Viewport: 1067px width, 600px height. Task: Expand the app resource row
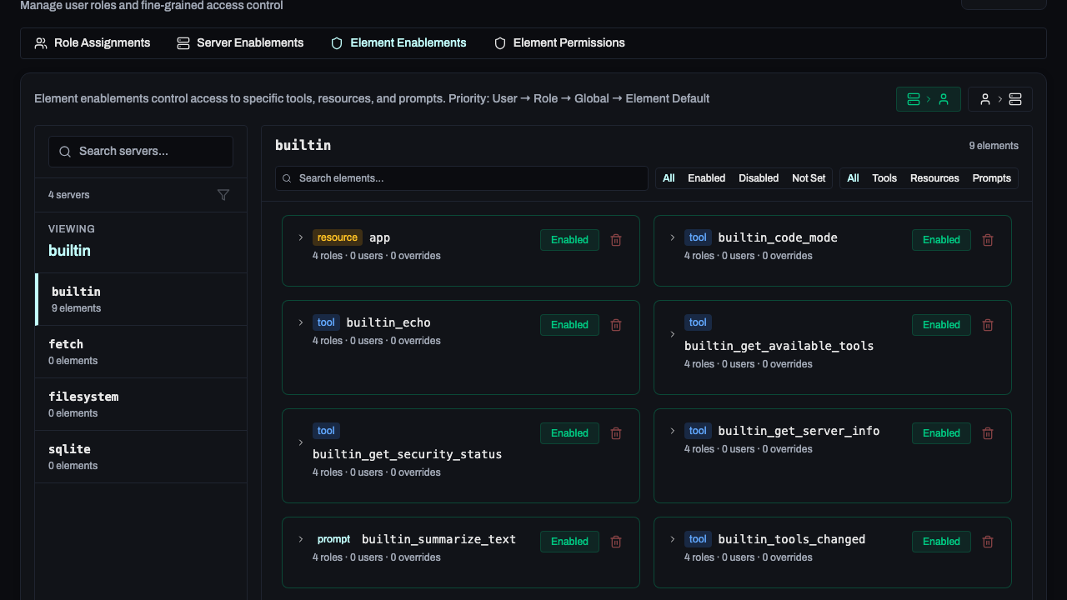pyautogui.click(x=301, y=237)
